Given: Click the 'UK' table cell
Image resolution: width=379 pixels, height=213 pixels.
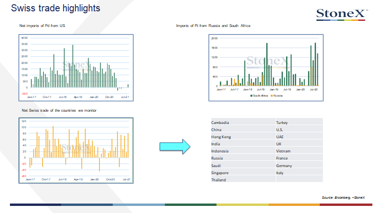Looking at the screenshot, I should [299, 143].
